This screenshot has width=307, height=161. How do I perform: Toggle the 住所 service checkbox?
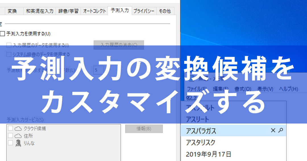click(x=11, y=135)
